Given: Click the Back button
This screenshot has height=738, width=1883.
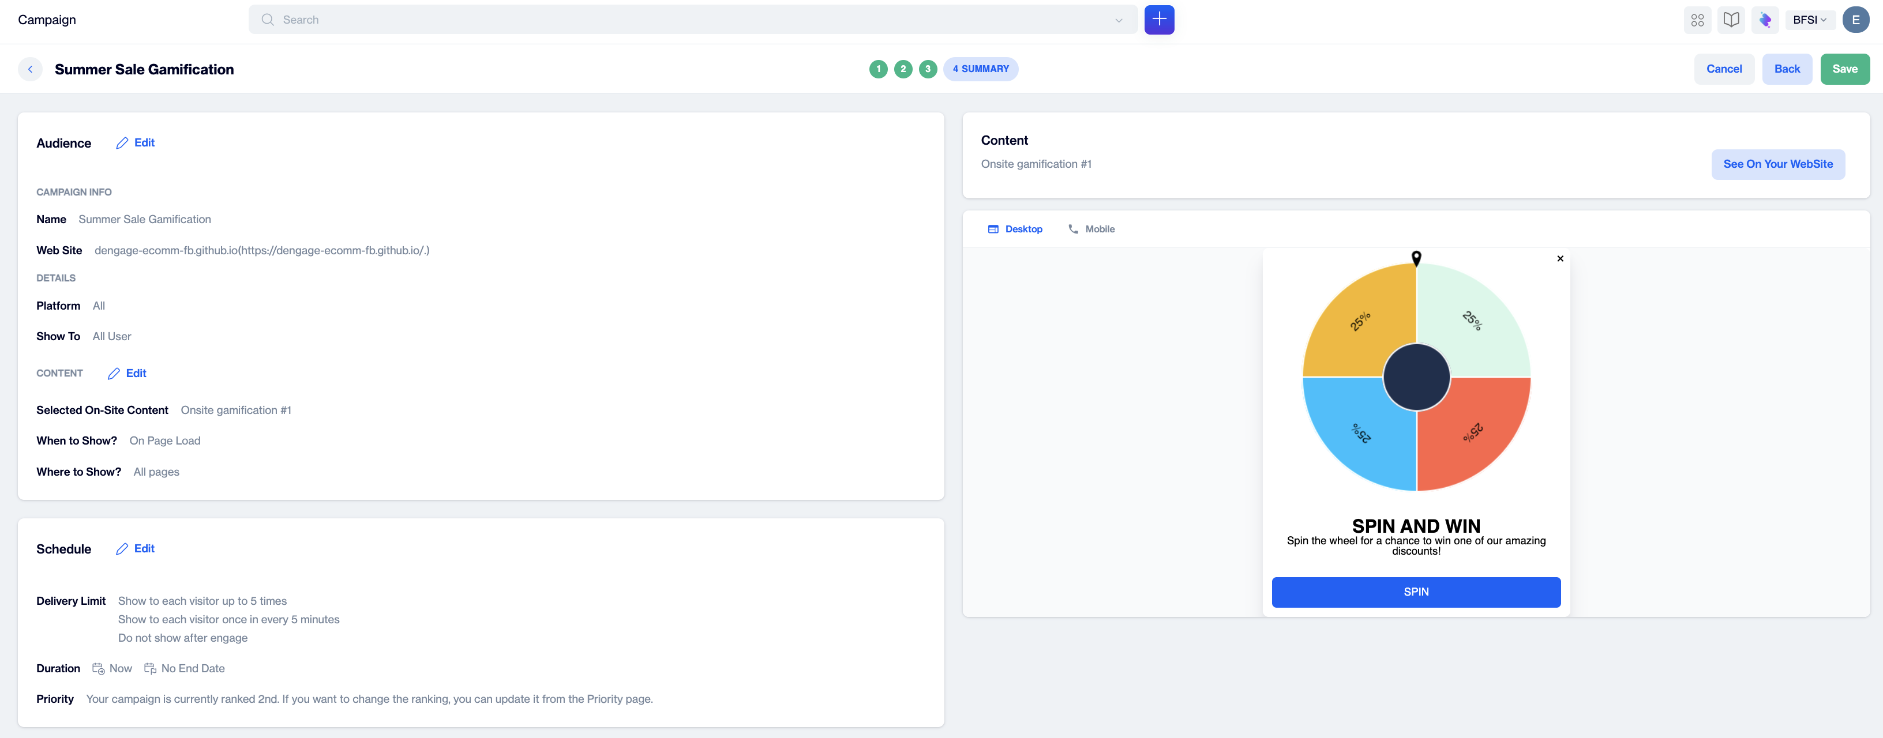Looking at the screenshot, I should coord(1787,69).
